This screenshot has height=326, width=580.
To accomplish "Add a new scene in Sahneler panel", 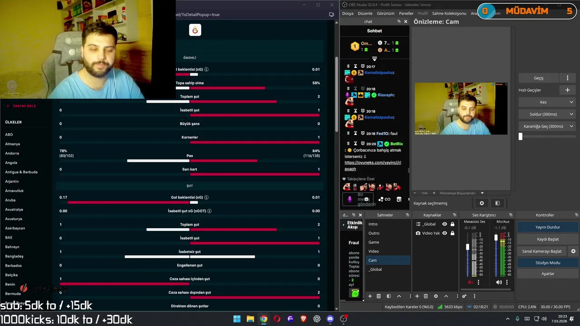I will (x=370, y=296).
